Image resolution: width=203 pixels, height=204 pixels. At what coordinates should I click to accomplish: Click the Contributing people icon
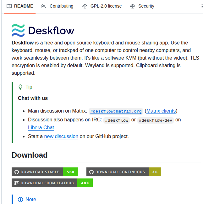43,6
